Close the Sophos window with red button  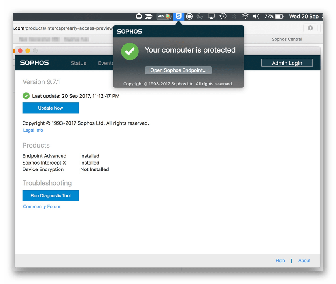point(20,51)
